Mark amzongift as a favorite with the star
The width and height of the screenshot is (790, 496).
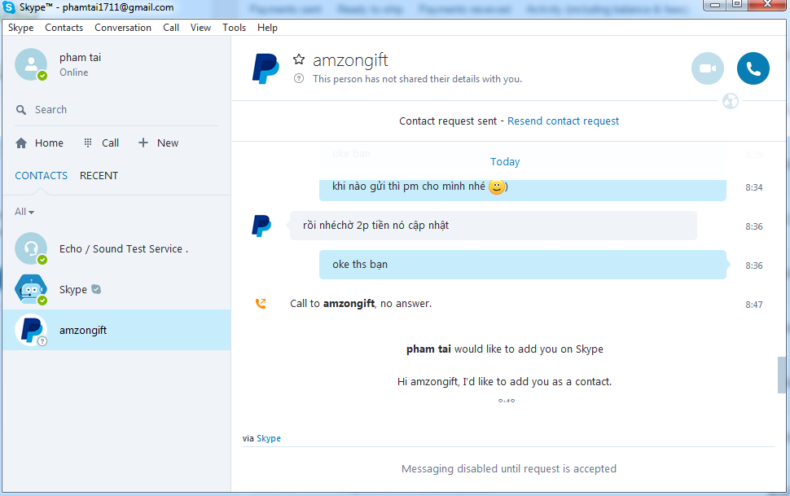[x=299, y=59]
